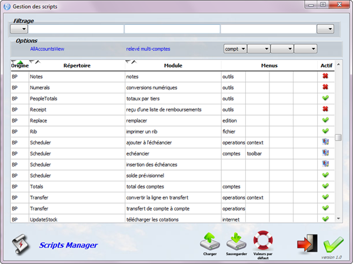Click the edition menu cell for Replace
The image size is (353, 264).
click(234, 121)
